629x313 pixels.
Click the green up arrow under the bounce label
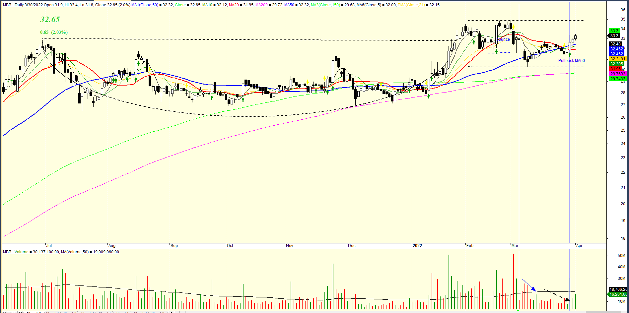tap(496, 51)
